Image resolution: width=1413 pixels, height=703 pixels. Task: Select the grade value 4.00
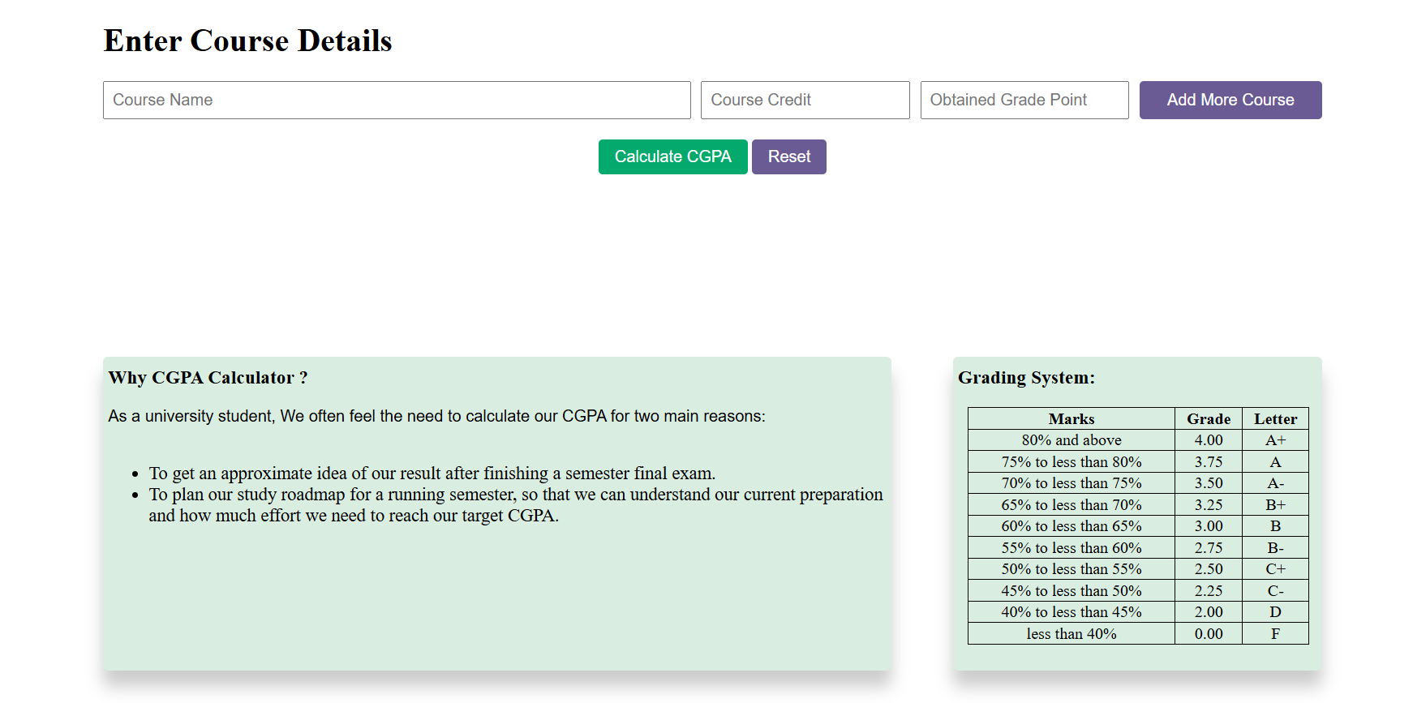pos(1209,440)
